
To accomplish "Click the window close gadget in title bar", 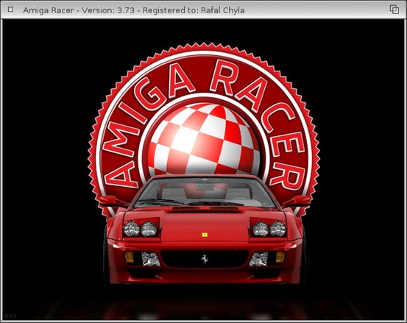I will point(10,10).
